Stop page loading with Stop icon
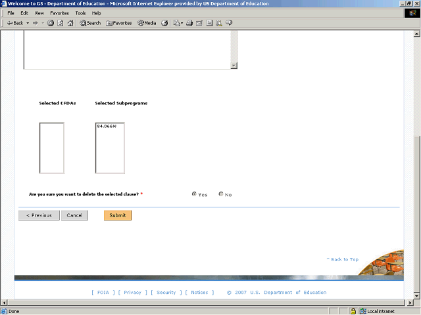Image resolution: width=421 pixels, height=315 pixels. 51,24
